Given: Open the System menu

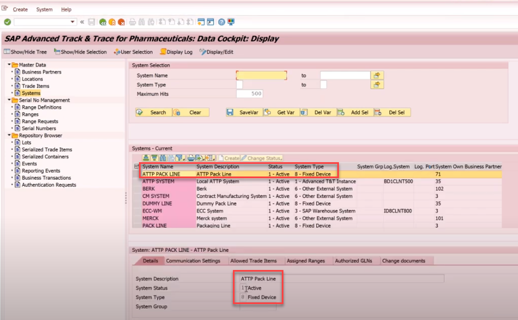Looking at the screenshot, I should tap(44, 9).
